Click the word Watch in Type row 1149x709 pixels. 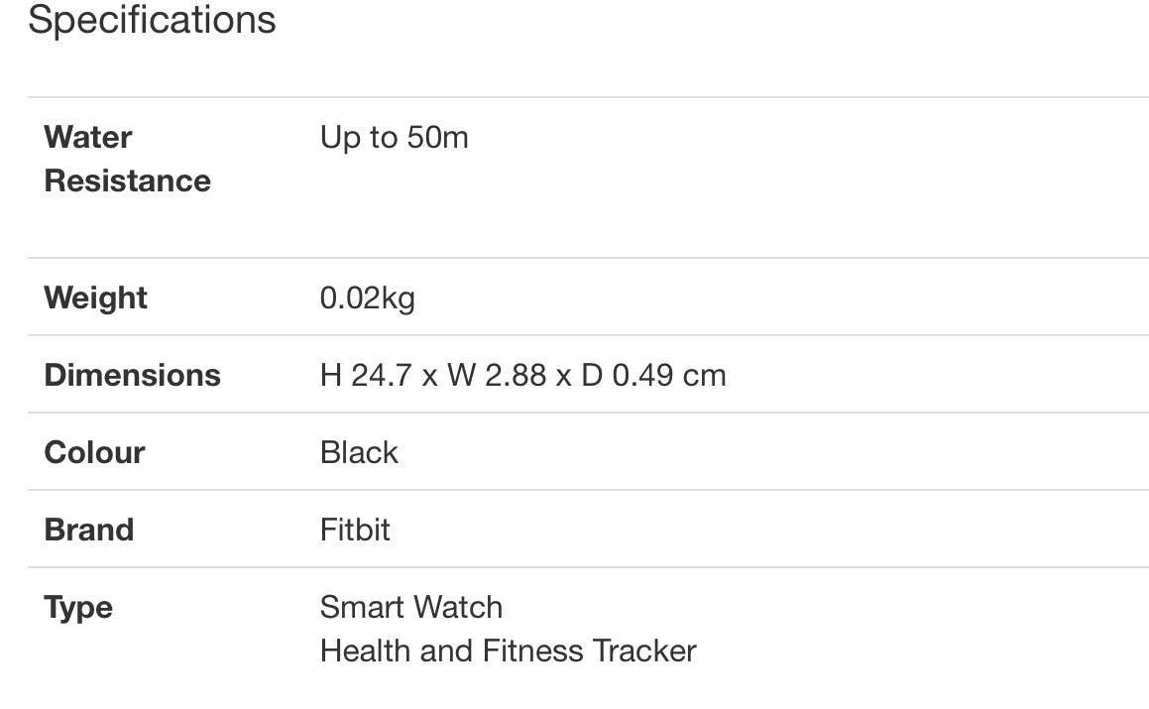457,607
